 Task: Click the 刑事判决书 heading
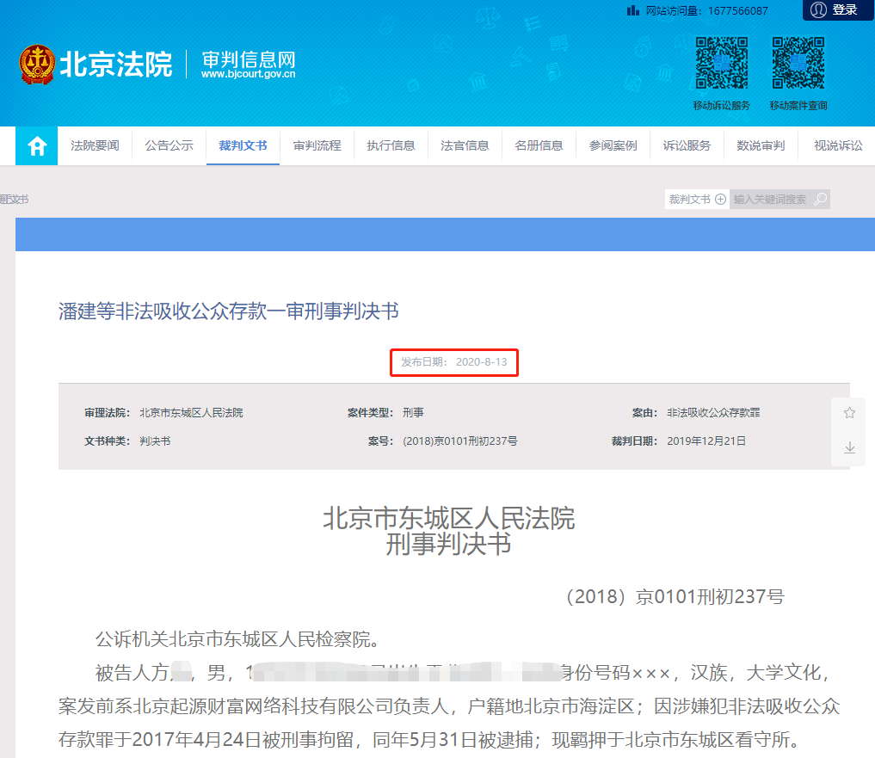click(x=448, y=545)
